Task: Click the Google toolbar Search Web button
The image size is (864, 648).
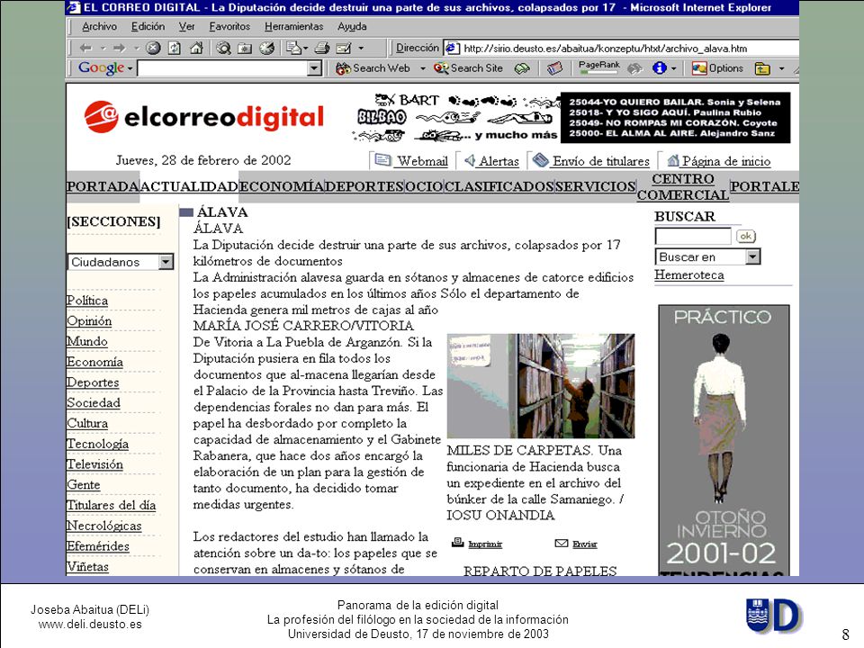Action: 373,68
